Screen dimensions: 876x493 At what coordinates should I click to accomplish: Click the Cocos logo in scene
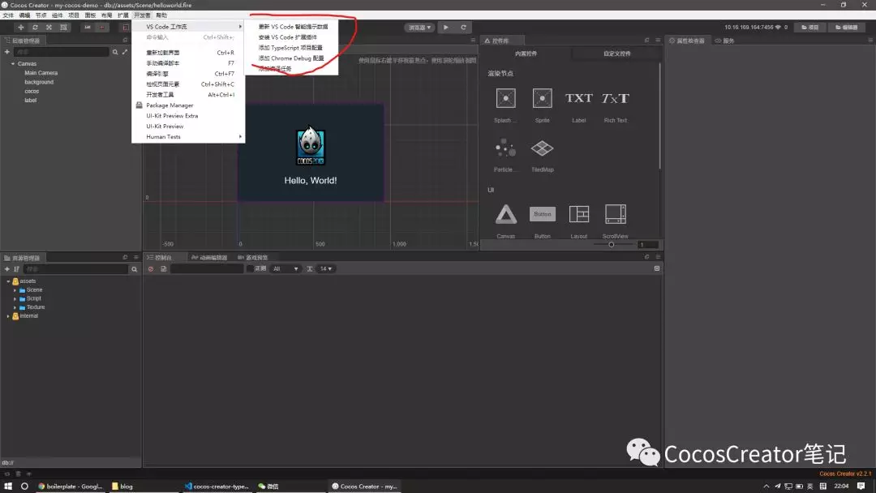tap(310, 145)
